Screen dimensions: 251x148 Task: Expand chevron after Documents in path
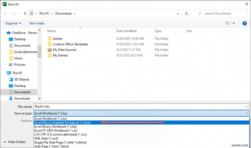75,13
